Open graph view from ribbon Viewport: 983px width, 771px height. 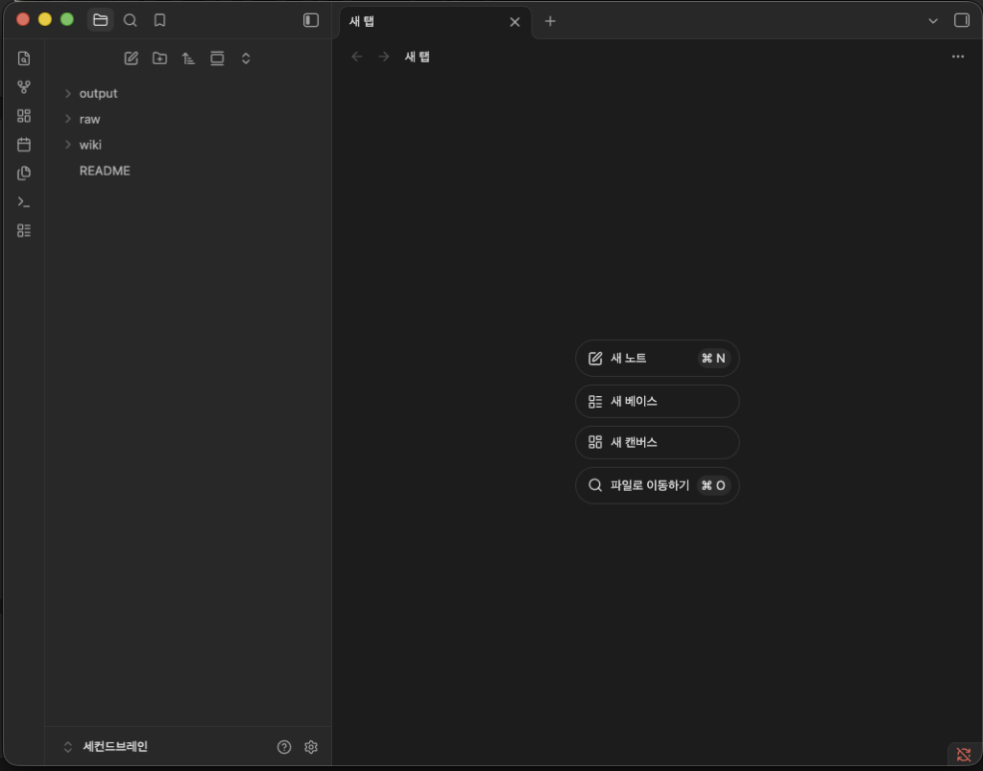[x=24, y=87]
